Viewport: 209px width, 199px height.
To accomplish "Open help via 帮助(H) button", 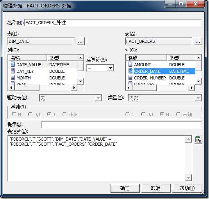I will 187,188.
